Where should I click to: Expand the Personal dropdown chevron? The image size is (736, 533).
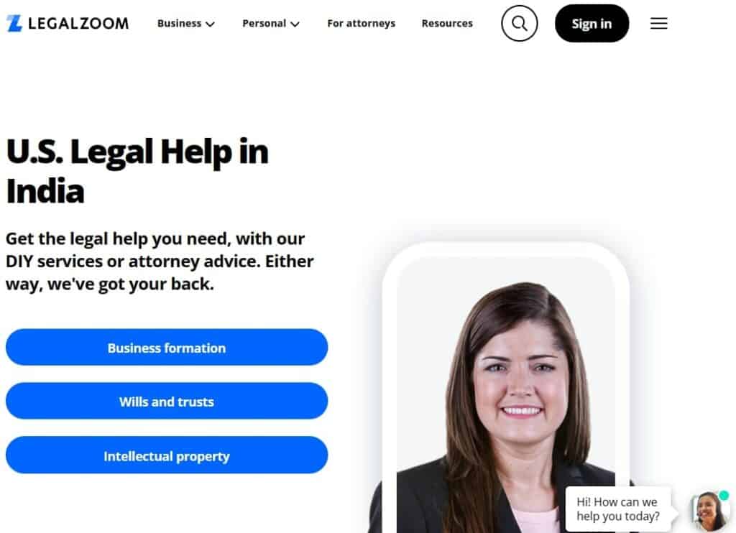tap(295, 24)
